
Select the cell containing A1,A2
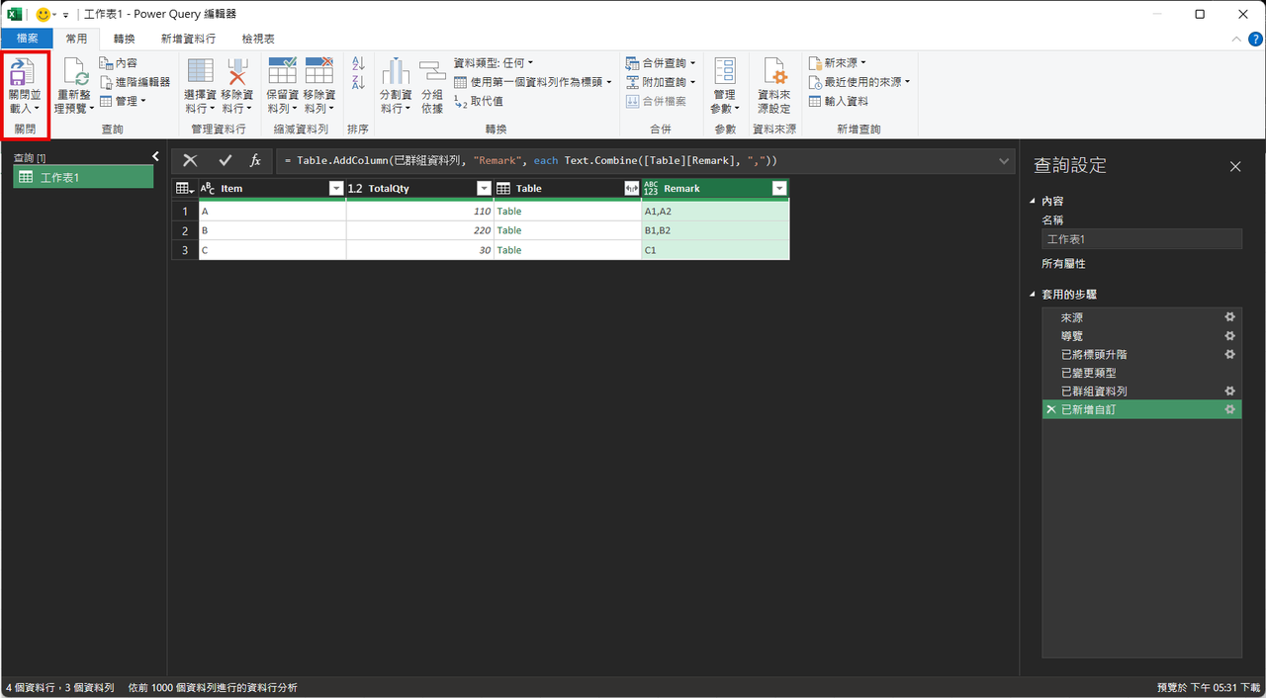click(716, 211)
